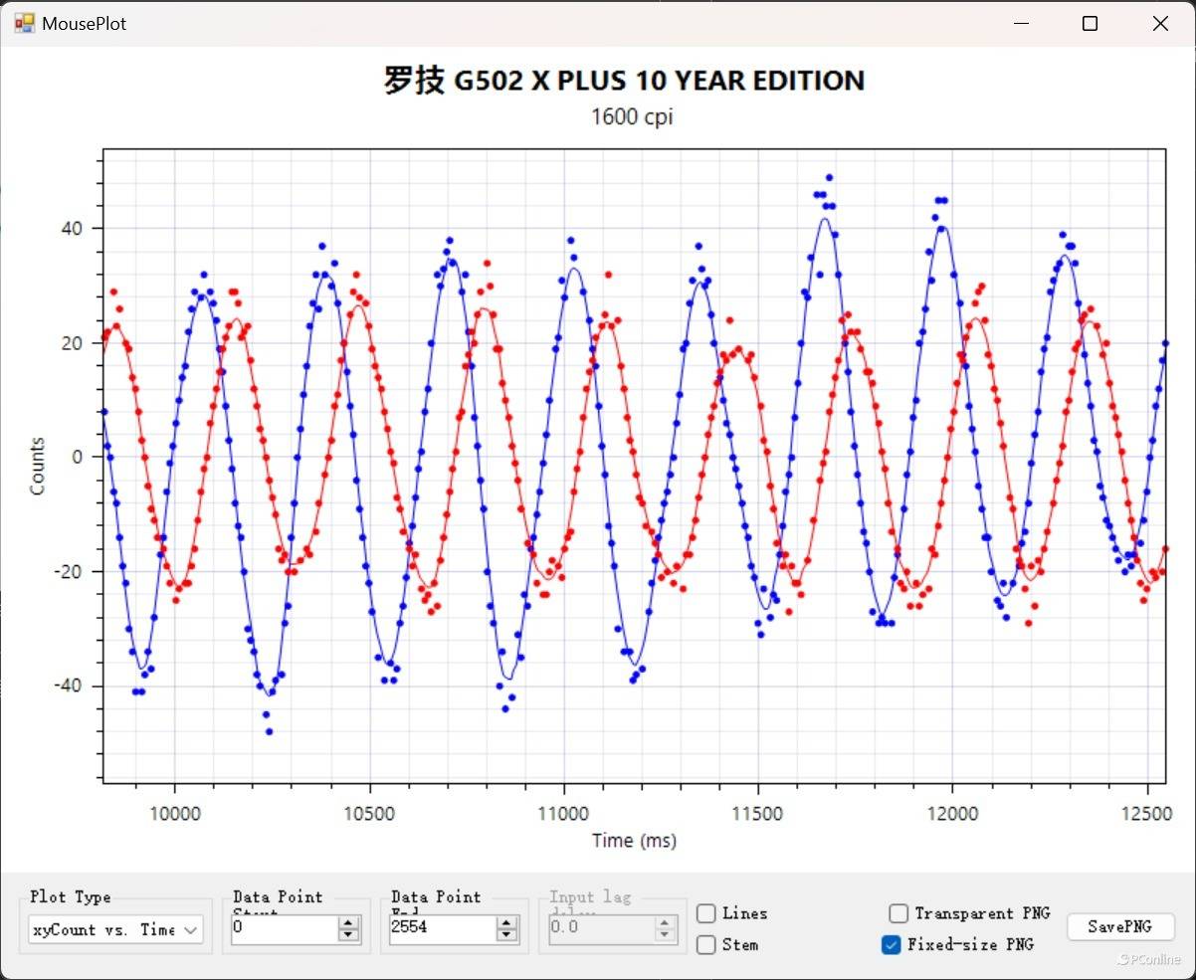Minimize the MousePlot window

pos(1020,24)
